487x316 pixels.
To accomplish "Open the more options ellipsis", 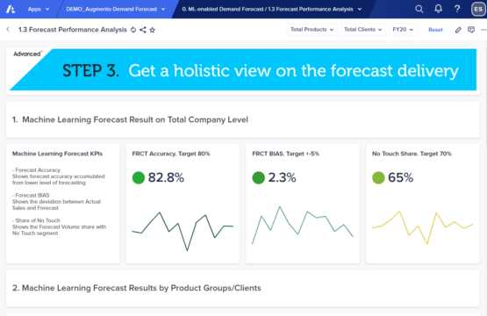I will coord(483,30).
